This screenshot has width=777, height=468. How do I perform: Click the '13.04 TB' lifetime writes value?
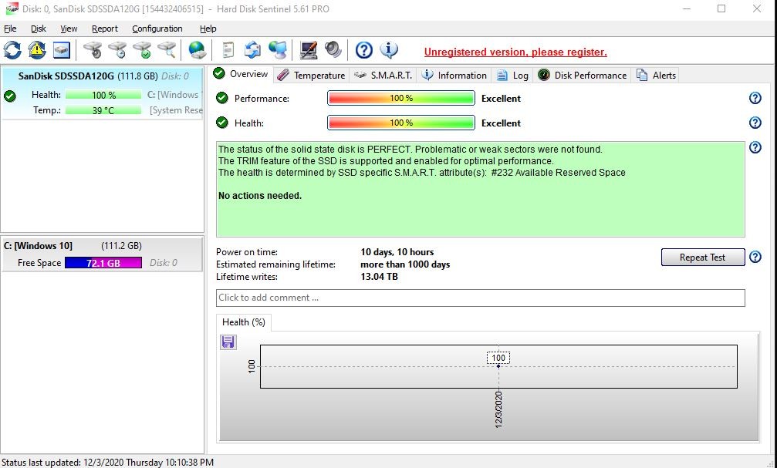[x=379, y=277]
